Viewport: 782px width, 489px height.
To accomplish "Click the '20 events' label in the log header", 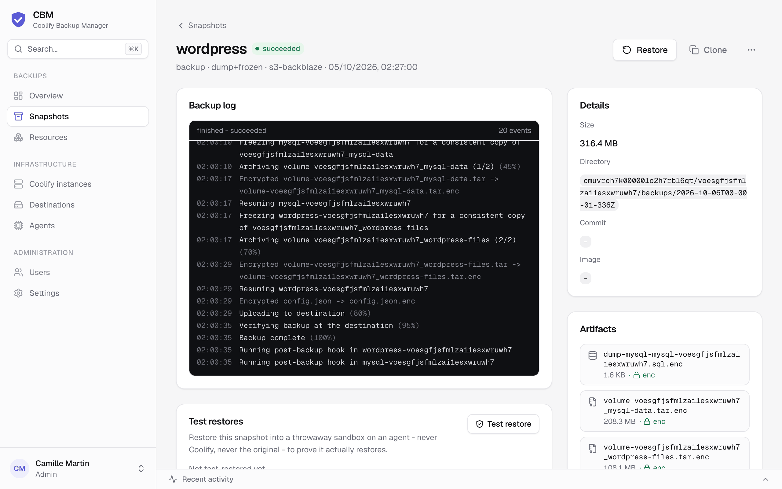I will pos(515,130).
